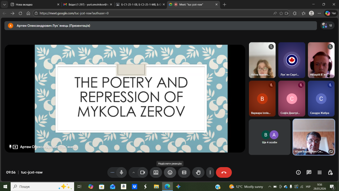Screen dimensions: 339x191
Task: Open the send reaction emoji picker
Action: (x=170, y=172)
